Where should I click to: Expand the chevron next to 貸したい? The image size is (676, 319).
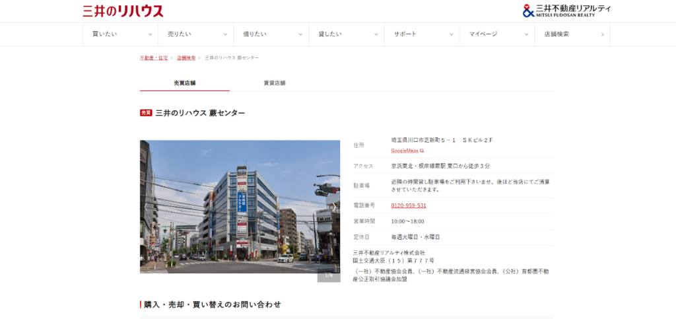(x=376, y=34)
